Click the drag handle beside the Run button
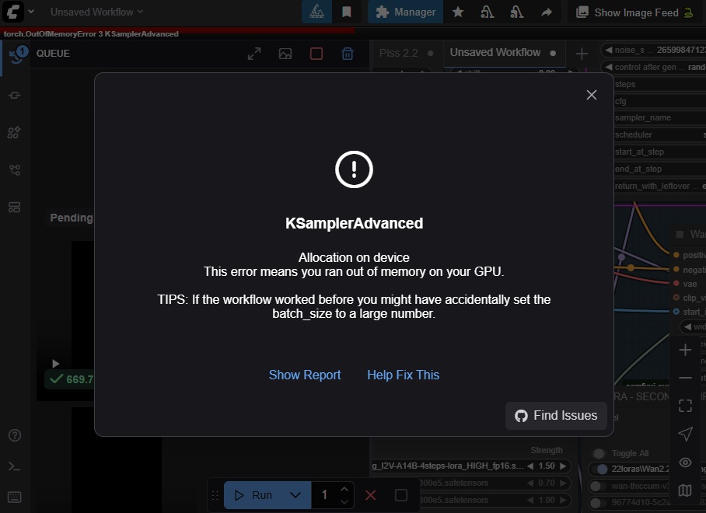706x513 pixels. pos(215,495)
